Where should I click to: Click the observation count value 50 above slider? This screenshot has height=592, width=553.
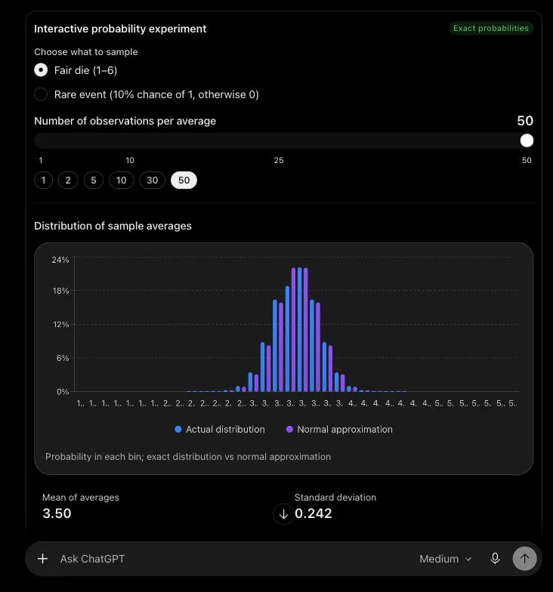[x=525, y=121]
